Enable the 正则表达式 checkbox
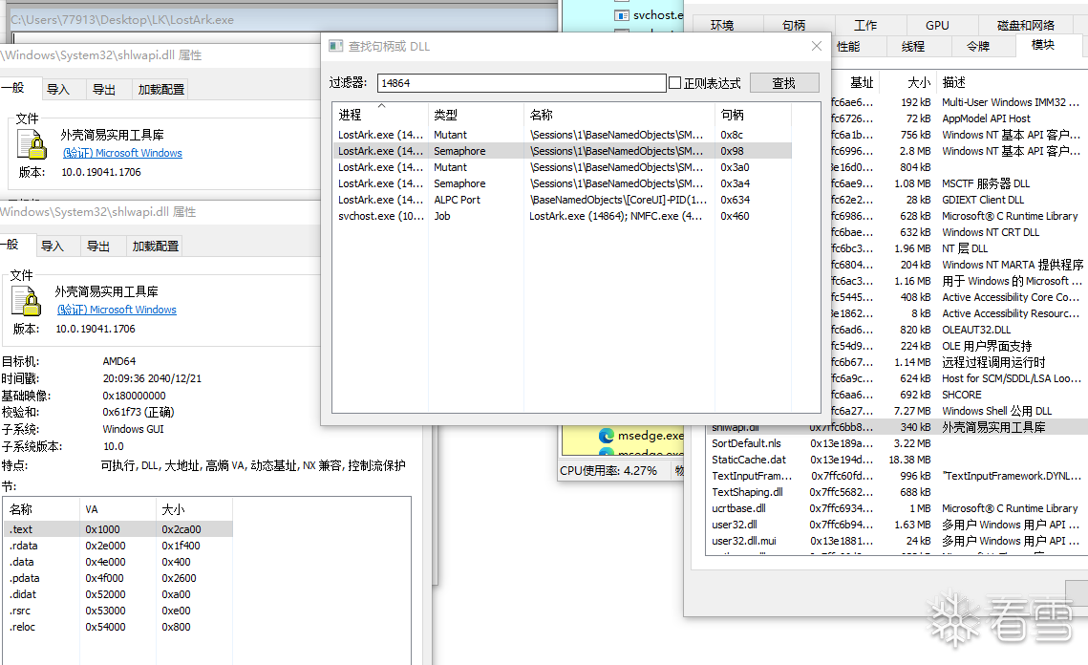This screenshot has height=665, width=1088. 674,82
